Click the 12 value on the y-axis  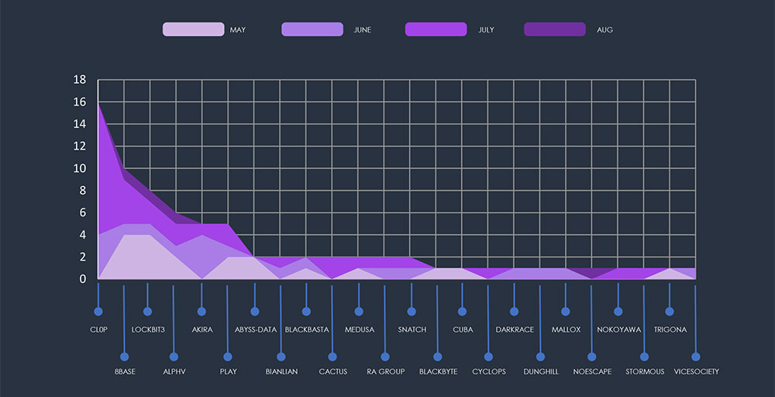pos(80,147)
